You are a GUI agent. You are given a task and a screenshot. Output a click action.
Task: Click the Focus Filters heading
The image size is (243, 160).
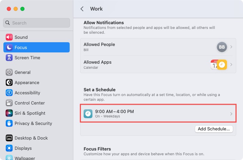pos(97,149)
